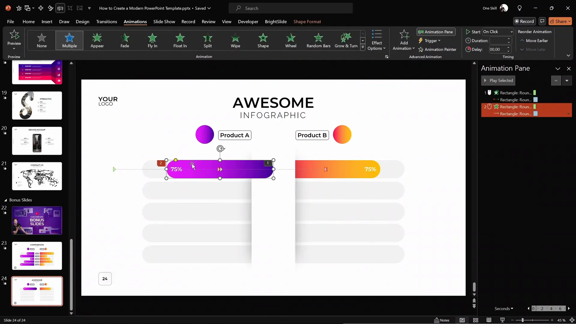Open the Seconds zoom dropdown
This screenshot has width=576, height=324.
pos(504,309)
